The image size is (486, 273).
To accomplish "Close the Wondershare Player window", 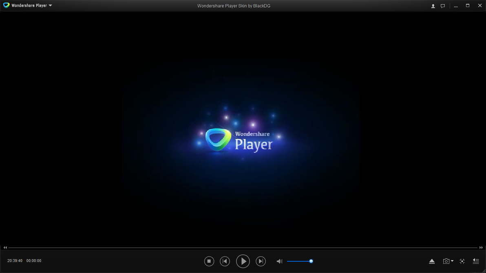I will pyautogui.click(x=480, y=6).
